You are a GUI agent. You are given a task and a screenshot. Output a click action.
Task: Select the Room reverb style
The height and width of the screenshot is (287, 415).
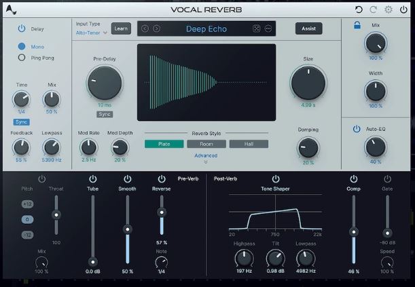206,144
